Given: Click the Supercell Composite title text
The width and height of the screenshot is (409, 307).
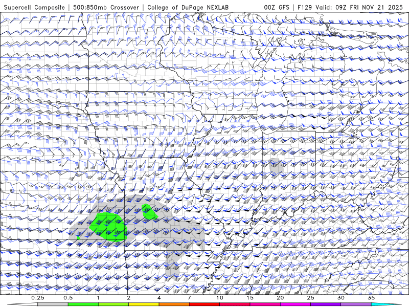Looking at the screenshot, I should coord(34,7).
